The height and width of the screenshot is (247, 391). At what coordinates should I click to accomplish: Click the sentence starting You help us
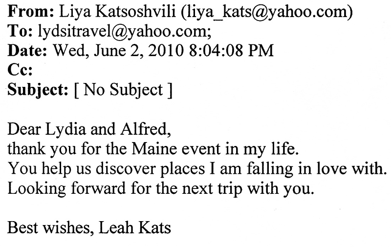tap(197, 169)
